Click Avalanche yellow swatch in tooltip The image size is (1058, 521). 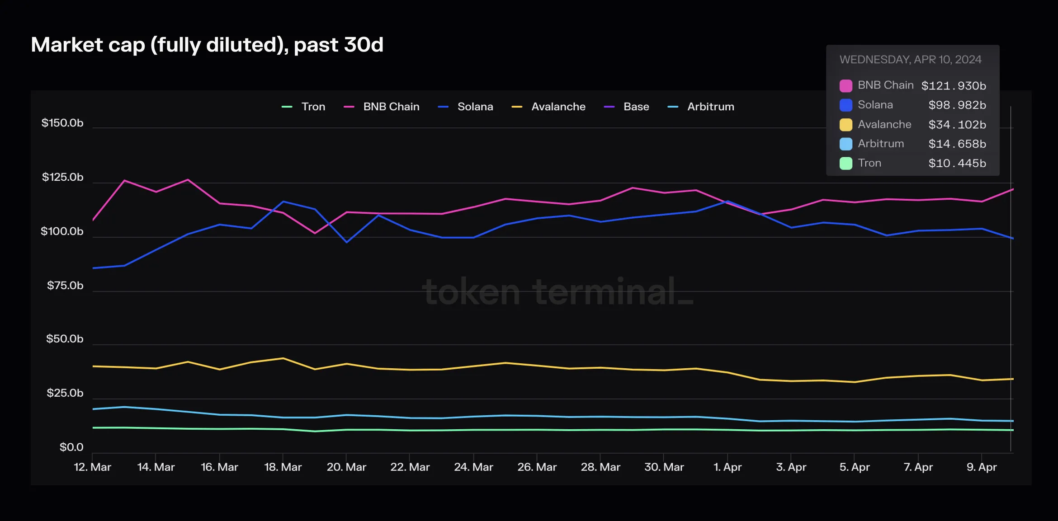[846, 125]
